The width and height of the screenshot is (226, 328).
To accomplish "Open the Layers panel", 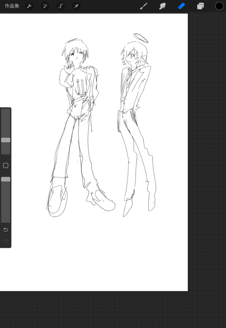I will (x=200, y=6).
